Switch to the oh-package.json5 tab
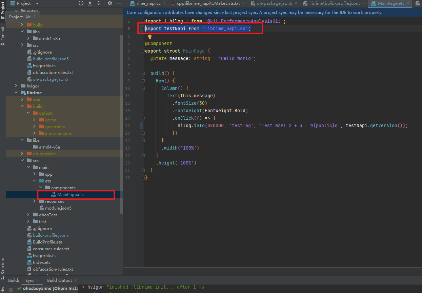Screen dimensions: 422x293 coord(275,3)
